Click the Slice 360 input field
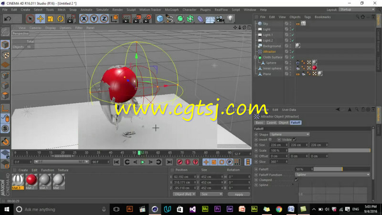382x215 pixels. pyautogui.click(x=279, y=161)
